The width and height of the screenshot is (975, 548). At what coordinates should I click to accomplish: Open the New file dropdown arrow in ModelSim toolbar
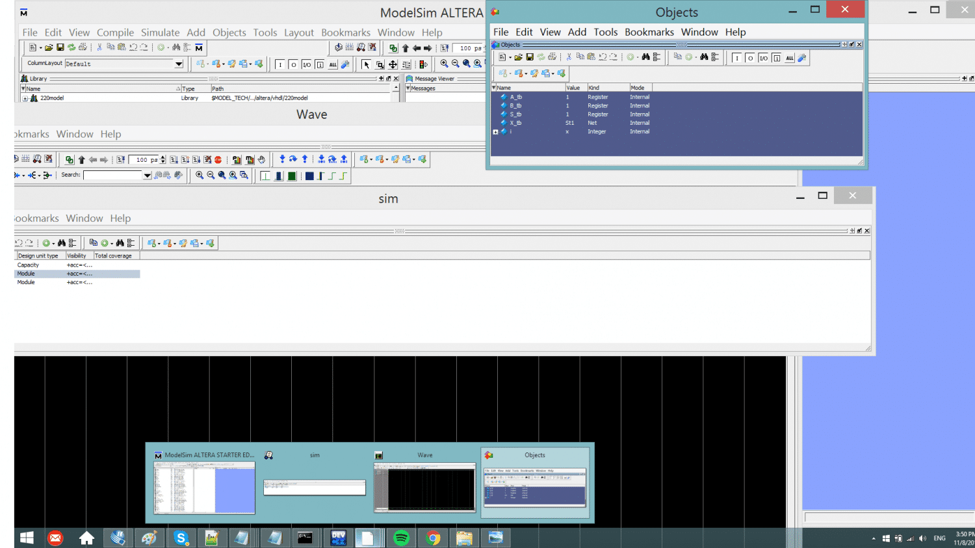(x=40, y=47)
